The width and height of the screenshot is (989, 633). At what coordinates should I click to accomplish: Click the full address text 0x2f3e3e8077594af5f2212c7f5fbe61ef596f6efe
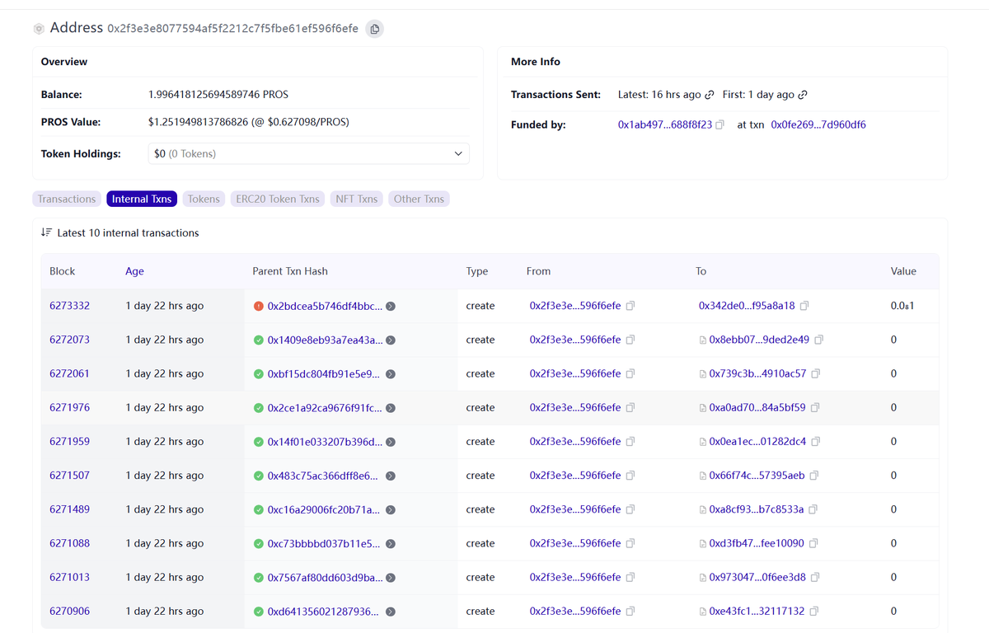coord(232,29)
